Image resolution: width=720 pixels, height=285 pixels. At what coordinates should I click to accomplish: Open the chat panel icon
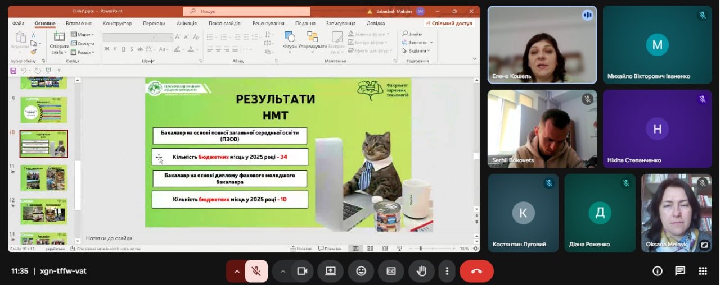(680, 271)
